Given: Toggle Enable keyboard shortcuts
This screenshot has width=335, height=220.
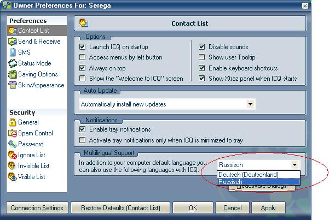Looking at the screenshot, I should click(201, 68).
